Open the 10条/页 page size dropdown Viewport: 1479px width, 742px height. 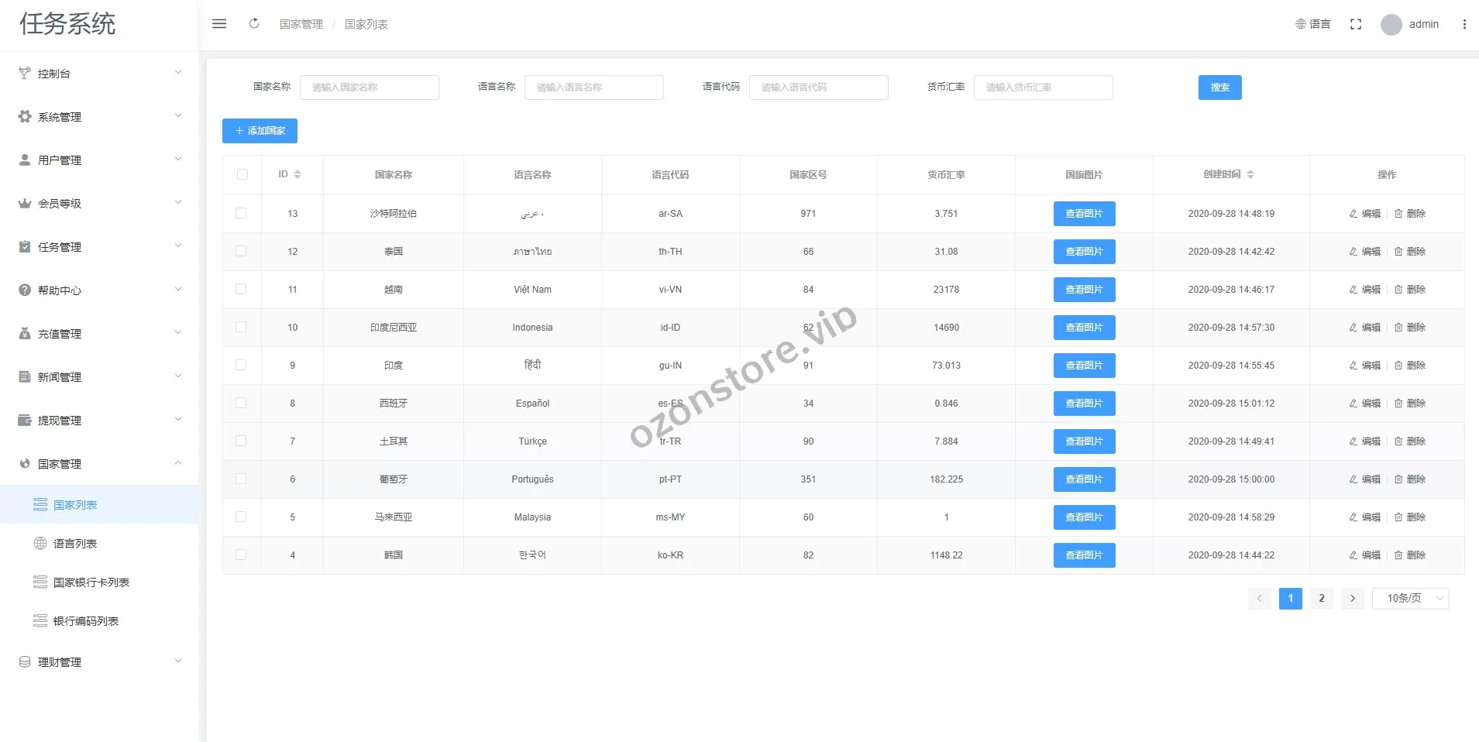tap(1410, 599)
